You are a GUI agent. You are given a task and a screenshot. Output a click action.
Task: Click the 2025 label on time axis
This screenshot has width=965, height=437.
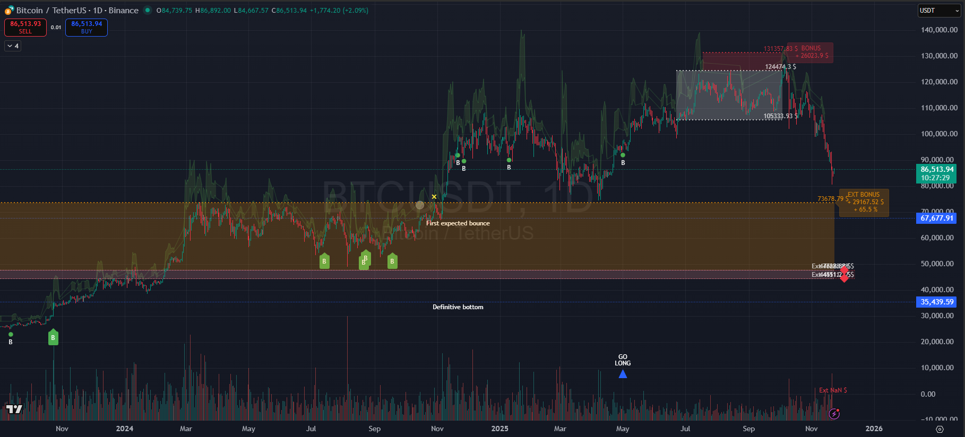(x=499, y=429)
